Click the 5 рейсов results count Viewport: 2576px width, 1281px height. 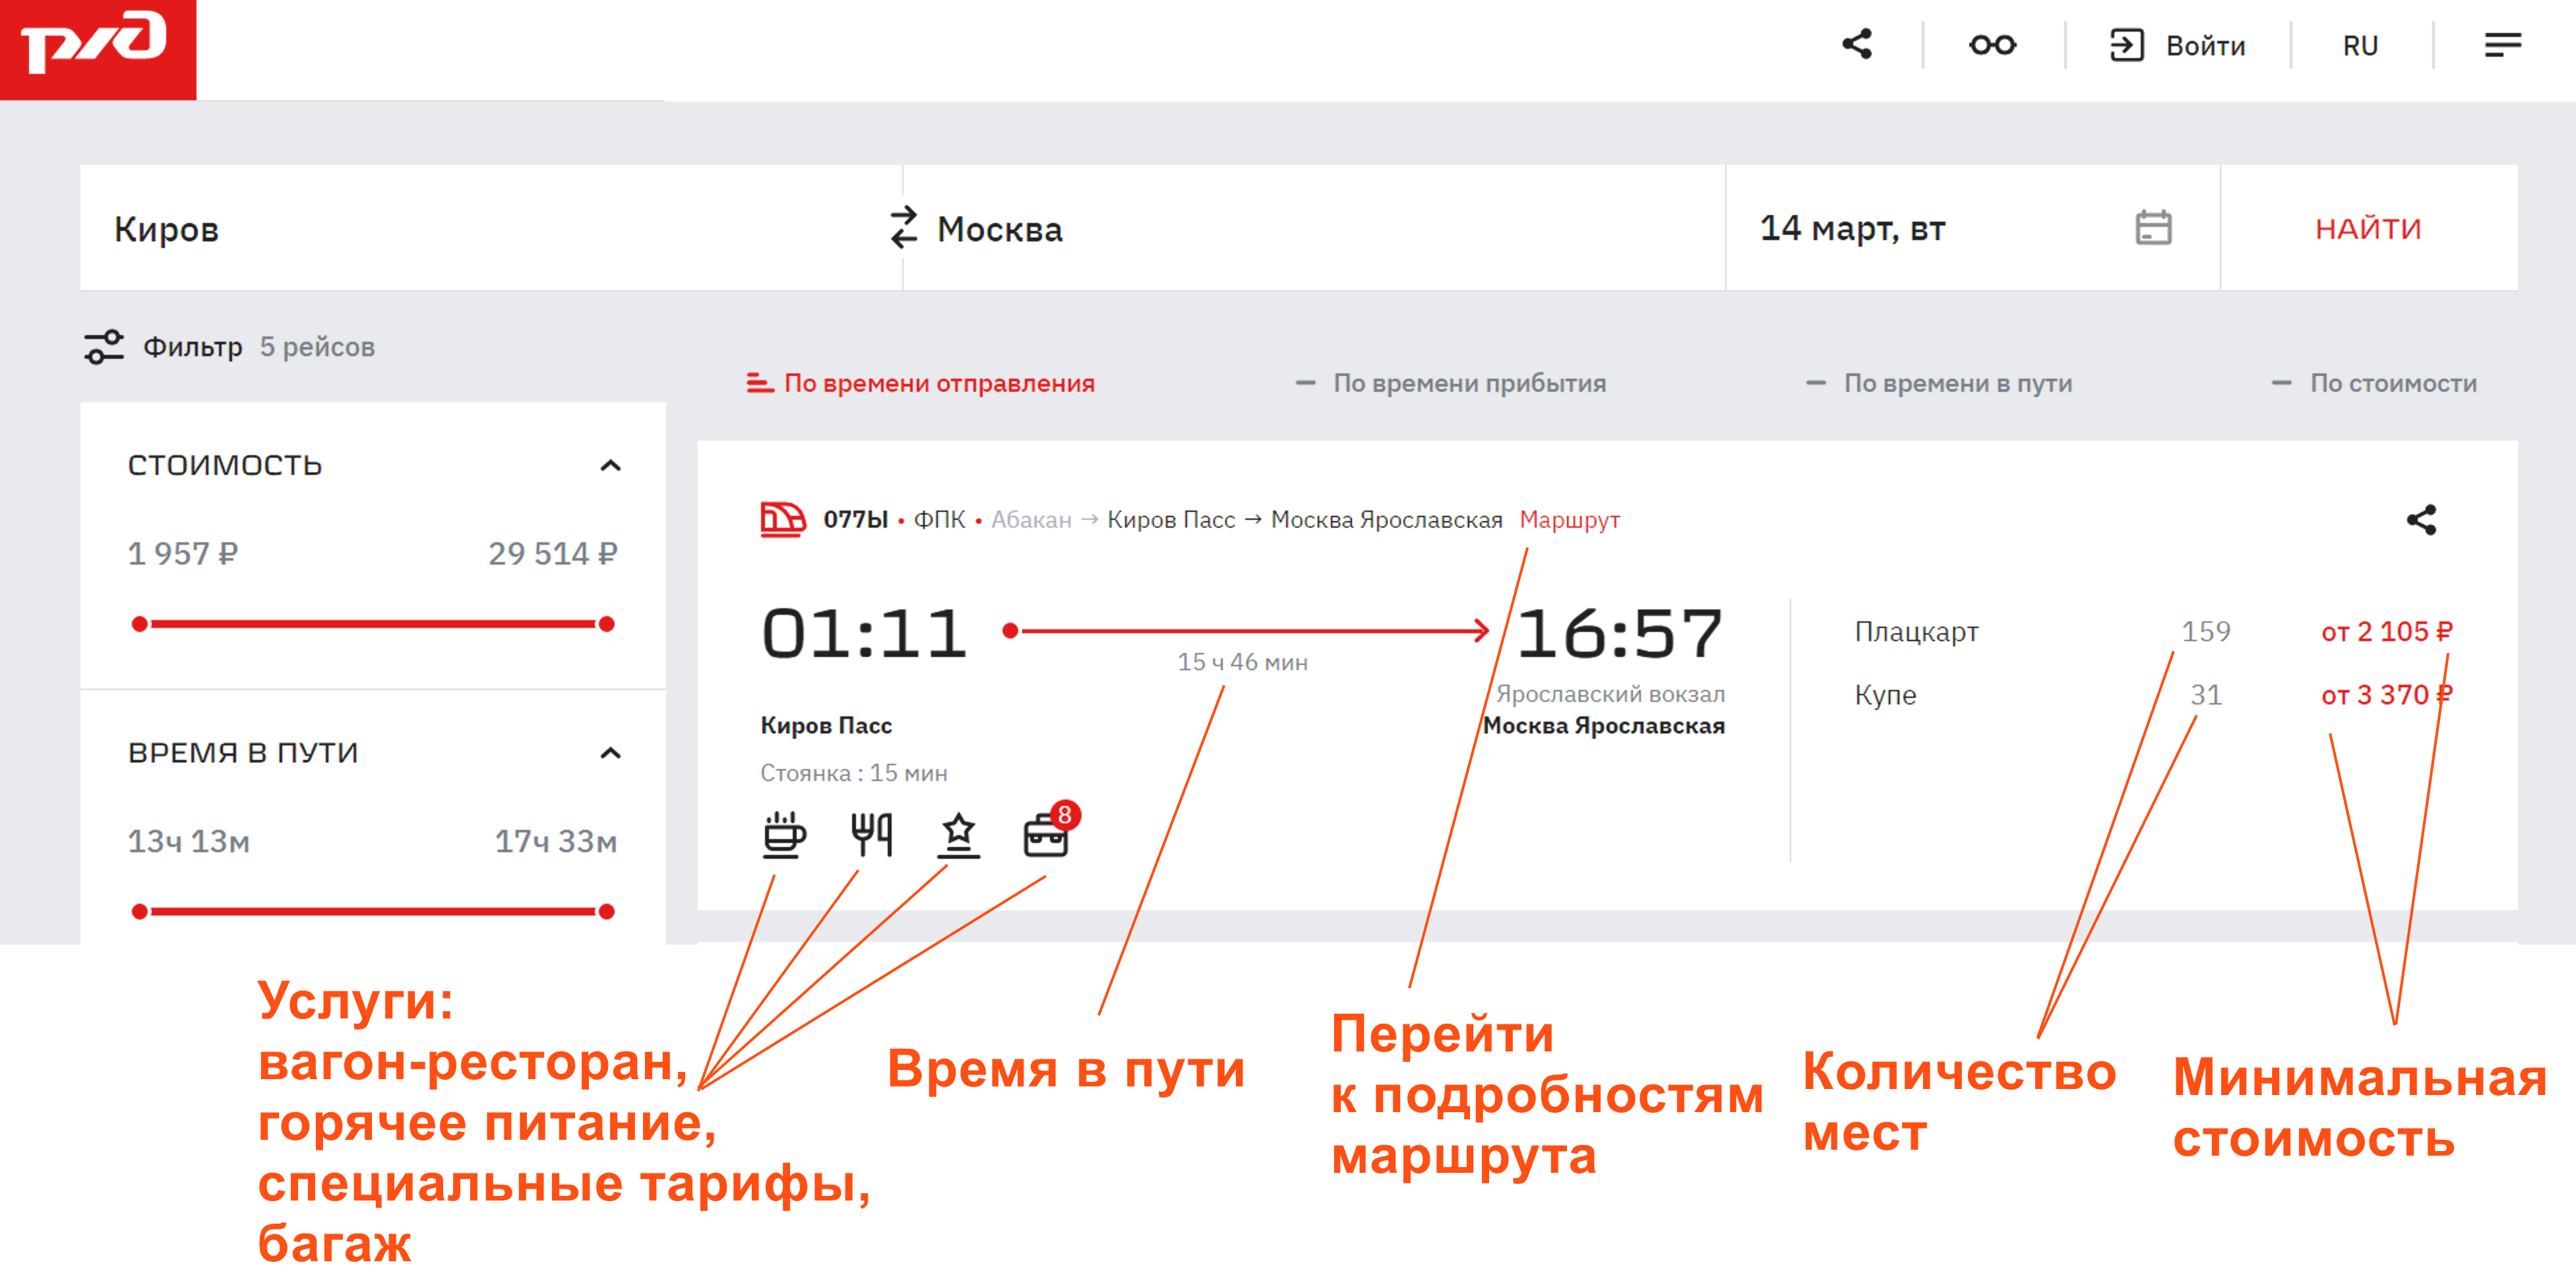(x=317, y=347)
